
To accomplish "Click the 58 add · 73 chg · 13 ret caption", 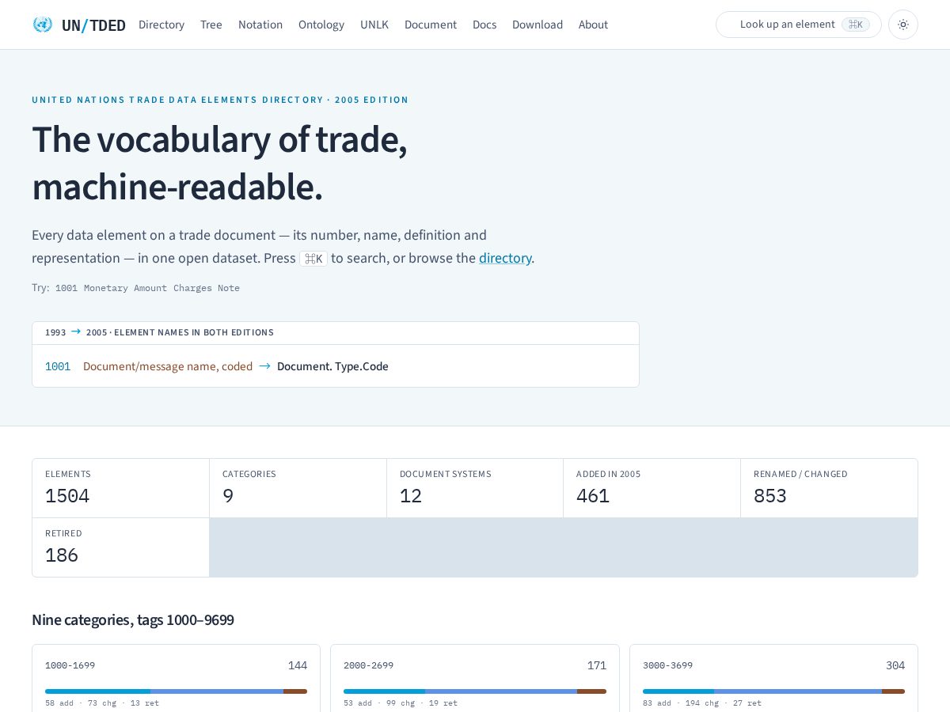I will (102, 703).
